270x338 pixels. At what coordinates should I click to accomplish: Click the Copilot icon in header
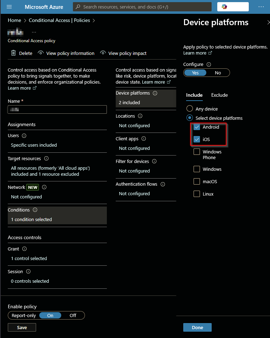click(x=224, y=7)
